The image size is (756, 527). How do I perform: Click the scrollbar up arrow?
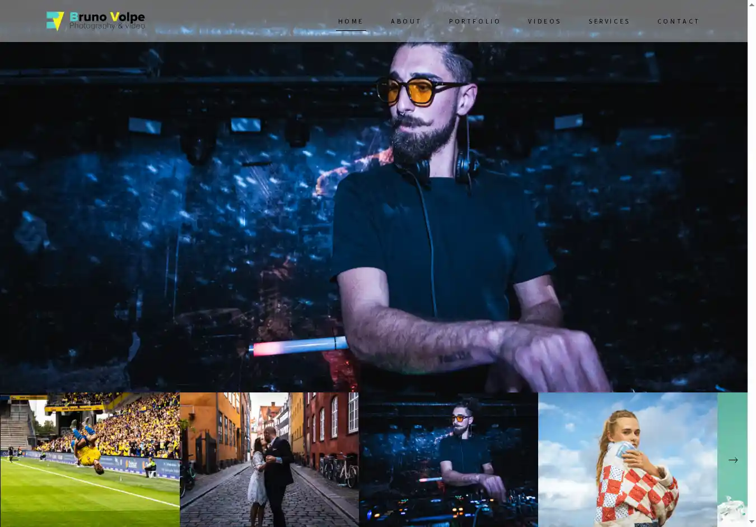pos(752,4)
